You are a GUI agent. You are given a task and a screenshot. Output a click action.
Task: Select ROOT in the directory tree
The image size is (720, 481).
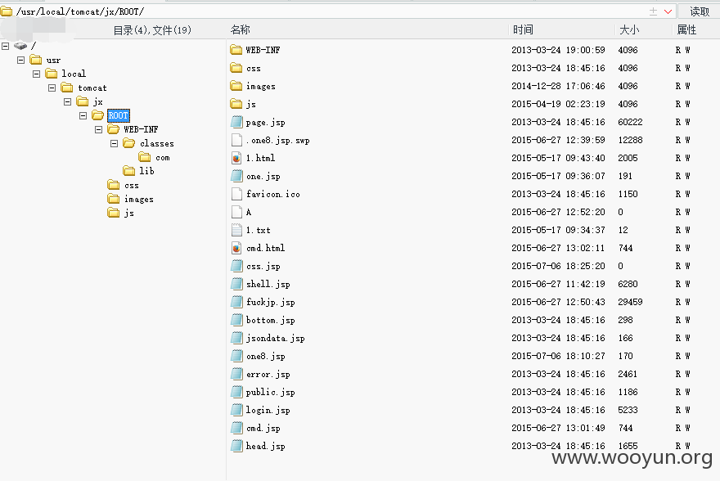(x=119, y=115)
